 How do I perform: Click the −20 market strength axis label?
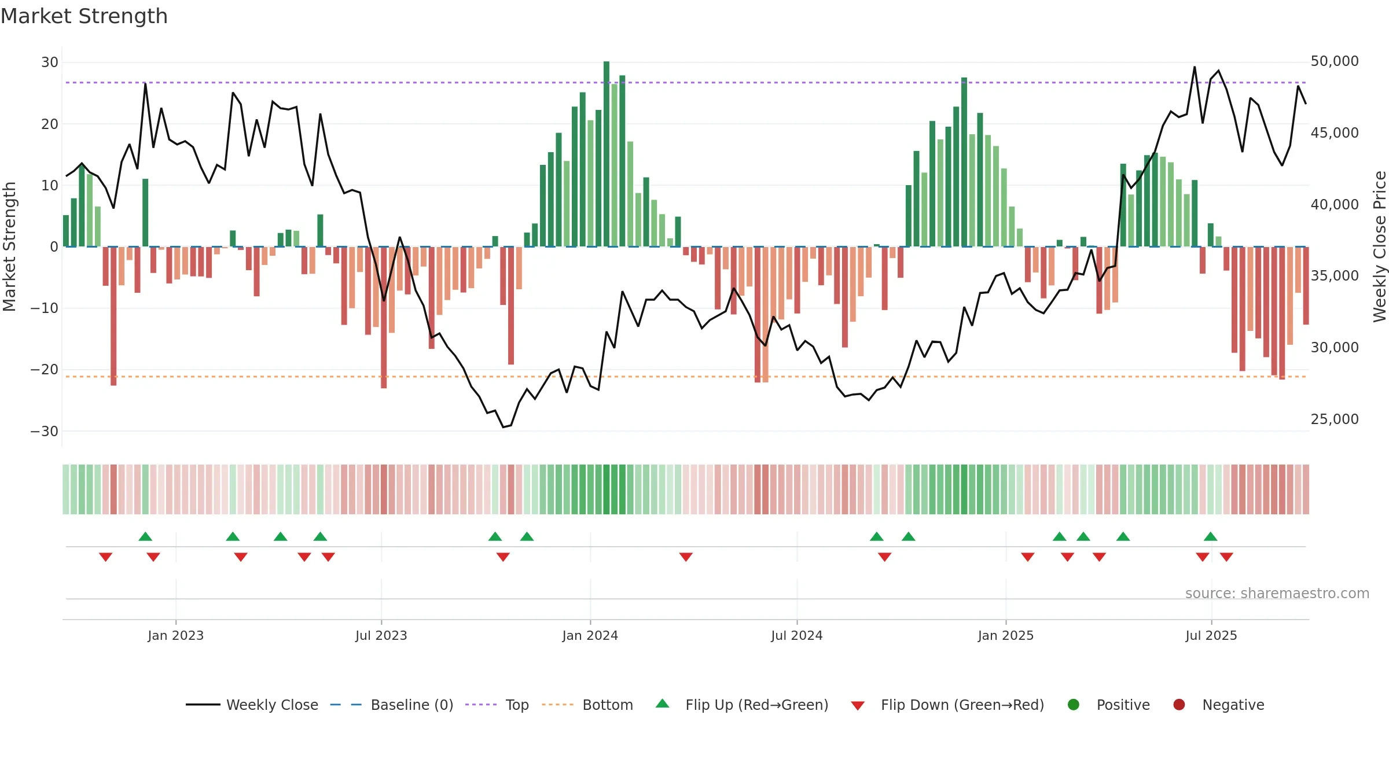(x=45, y=370)
